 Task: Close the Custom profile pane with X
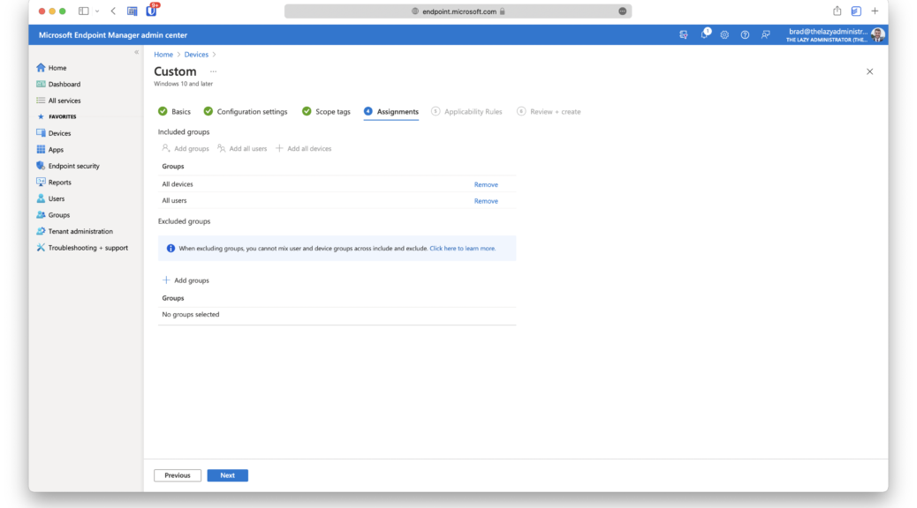point(869,71)
